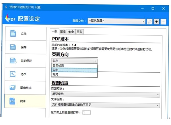The image size is (171, 125).
Task: Open the 图像格式 settings section
Action: [25, 88]
